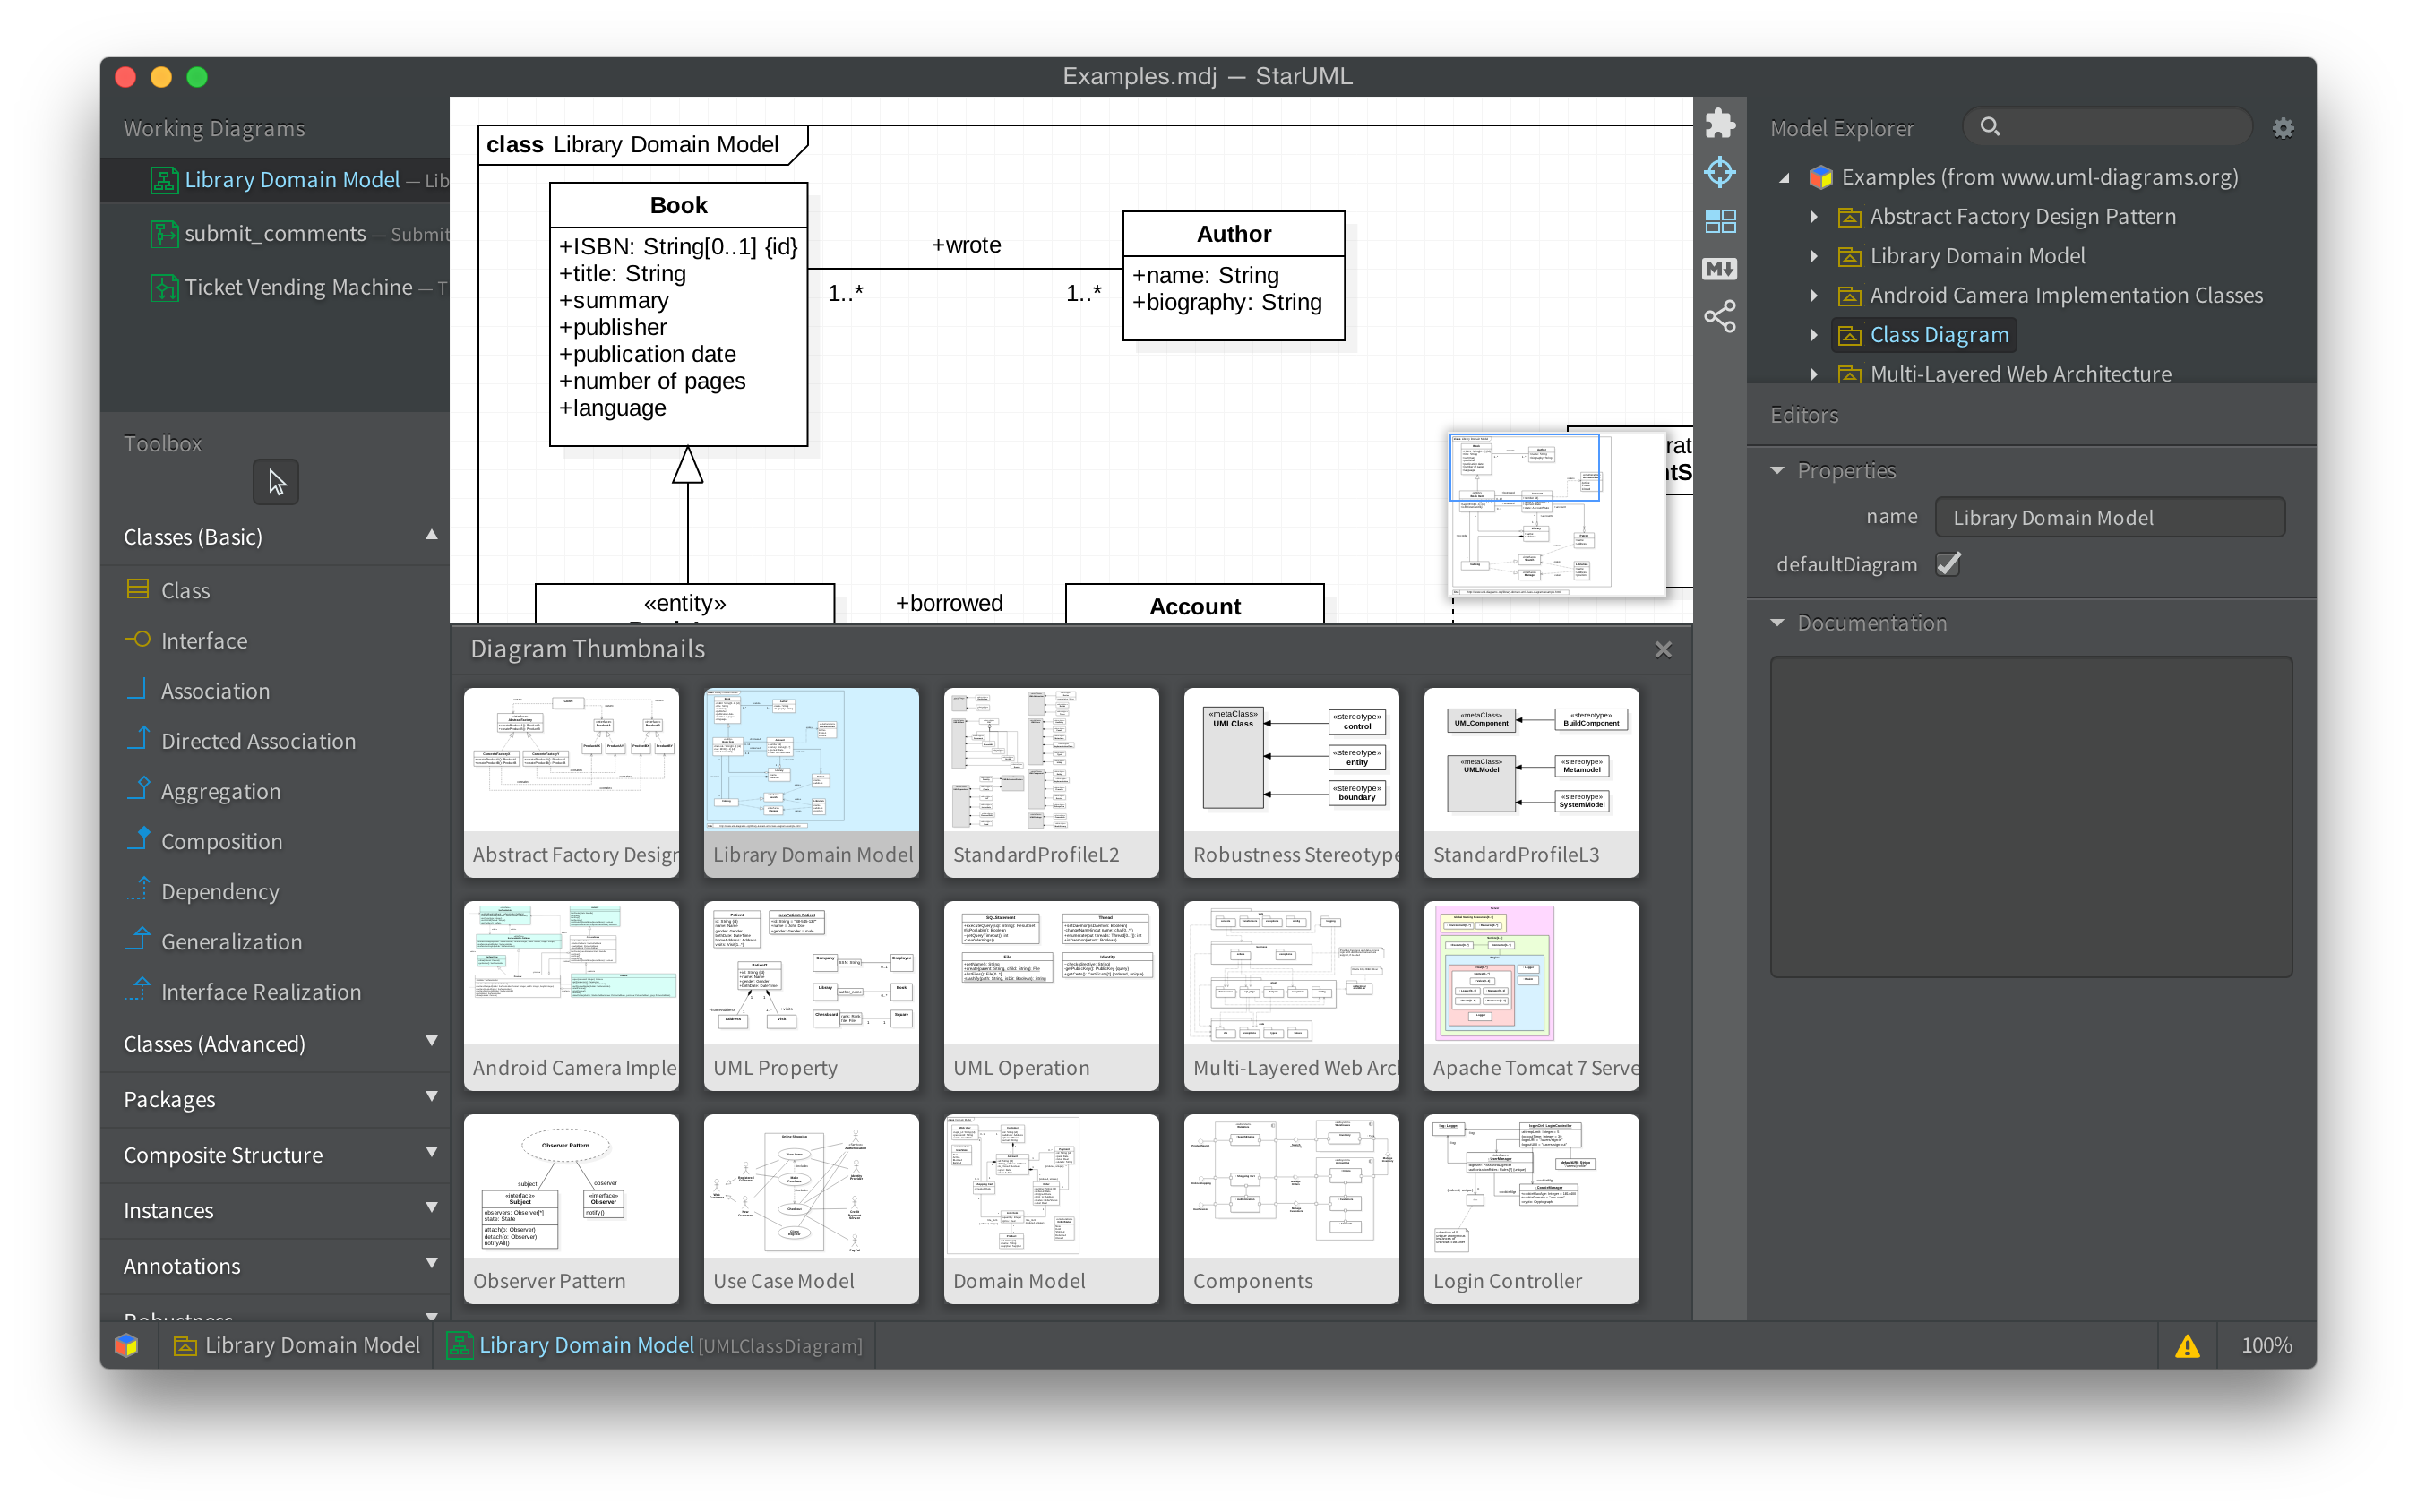Select the Dependency tool
The height and width of the screenshot is (1512, 2417).
220,891
